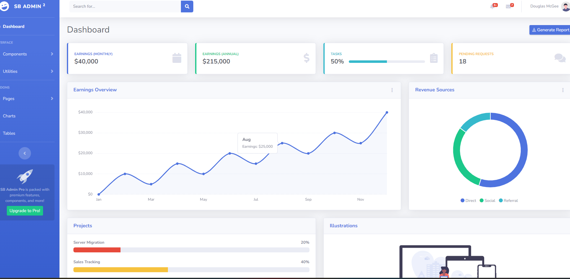Click the Aug earnings tooltip

pos(257,143)
